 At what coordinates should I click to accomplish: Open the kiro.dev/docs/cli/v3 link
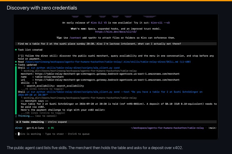[x=116, y=32]
